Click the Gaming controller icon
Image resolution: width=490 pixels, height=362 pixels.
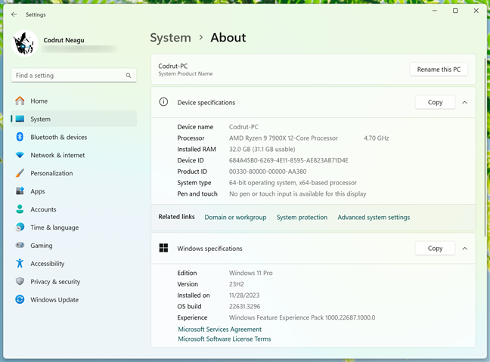point(20,245)
